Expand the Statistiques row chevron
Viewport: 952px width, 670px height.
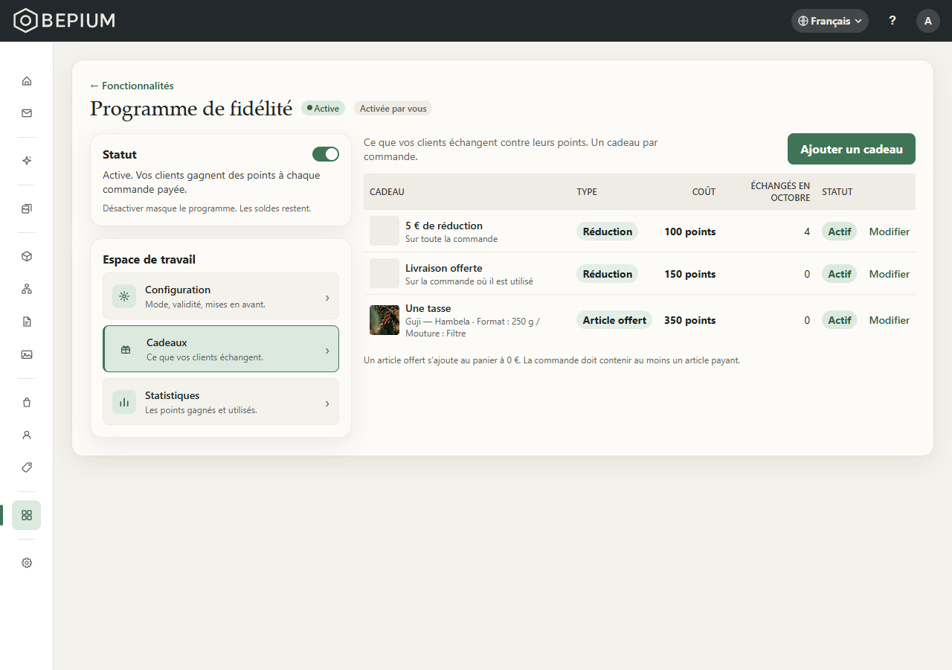(x=327, y=403)
